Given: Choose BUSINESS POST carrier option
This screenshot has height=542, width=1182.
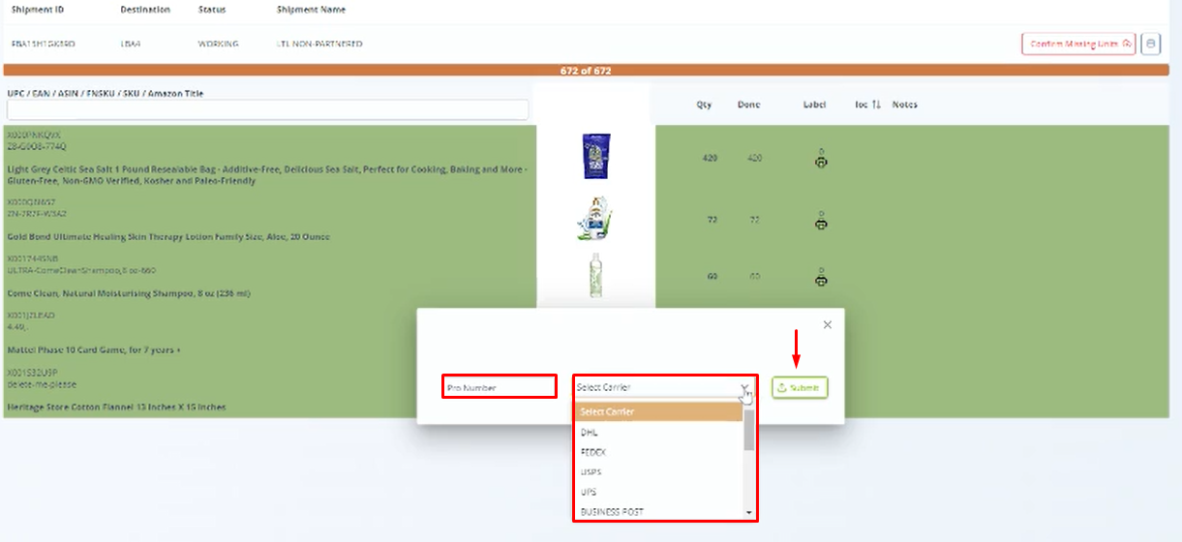Looking at the screenshot, I should (612, 511).
